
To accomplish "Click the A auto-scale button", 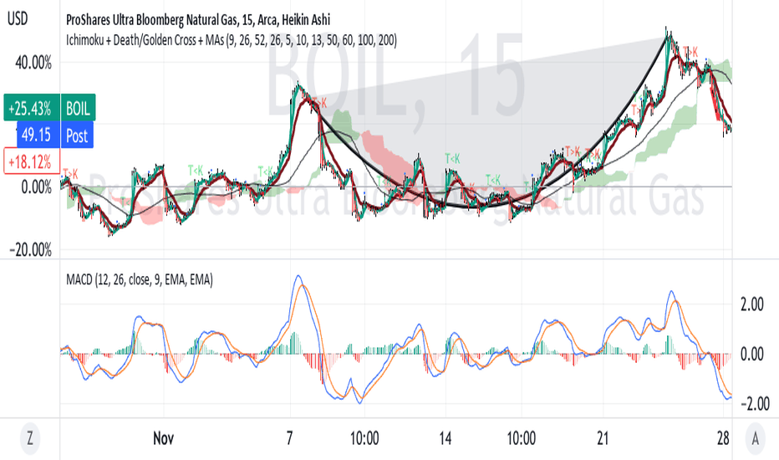I will pos(755,438).
